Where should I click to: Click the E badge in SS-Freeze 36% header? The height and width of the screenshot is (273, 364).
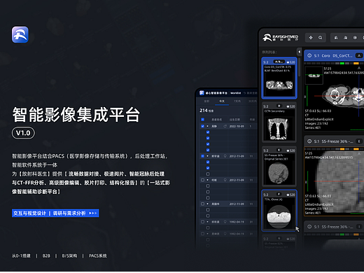click(359, 141)
